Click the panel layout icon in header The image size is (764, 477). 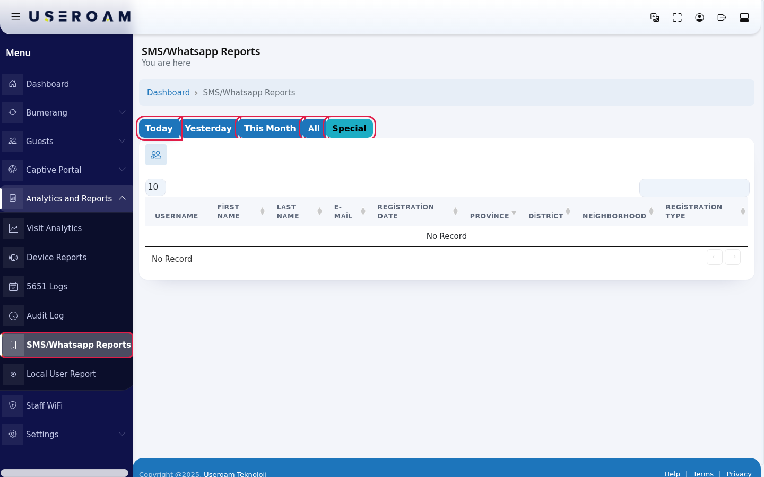(x=744, y=17)
